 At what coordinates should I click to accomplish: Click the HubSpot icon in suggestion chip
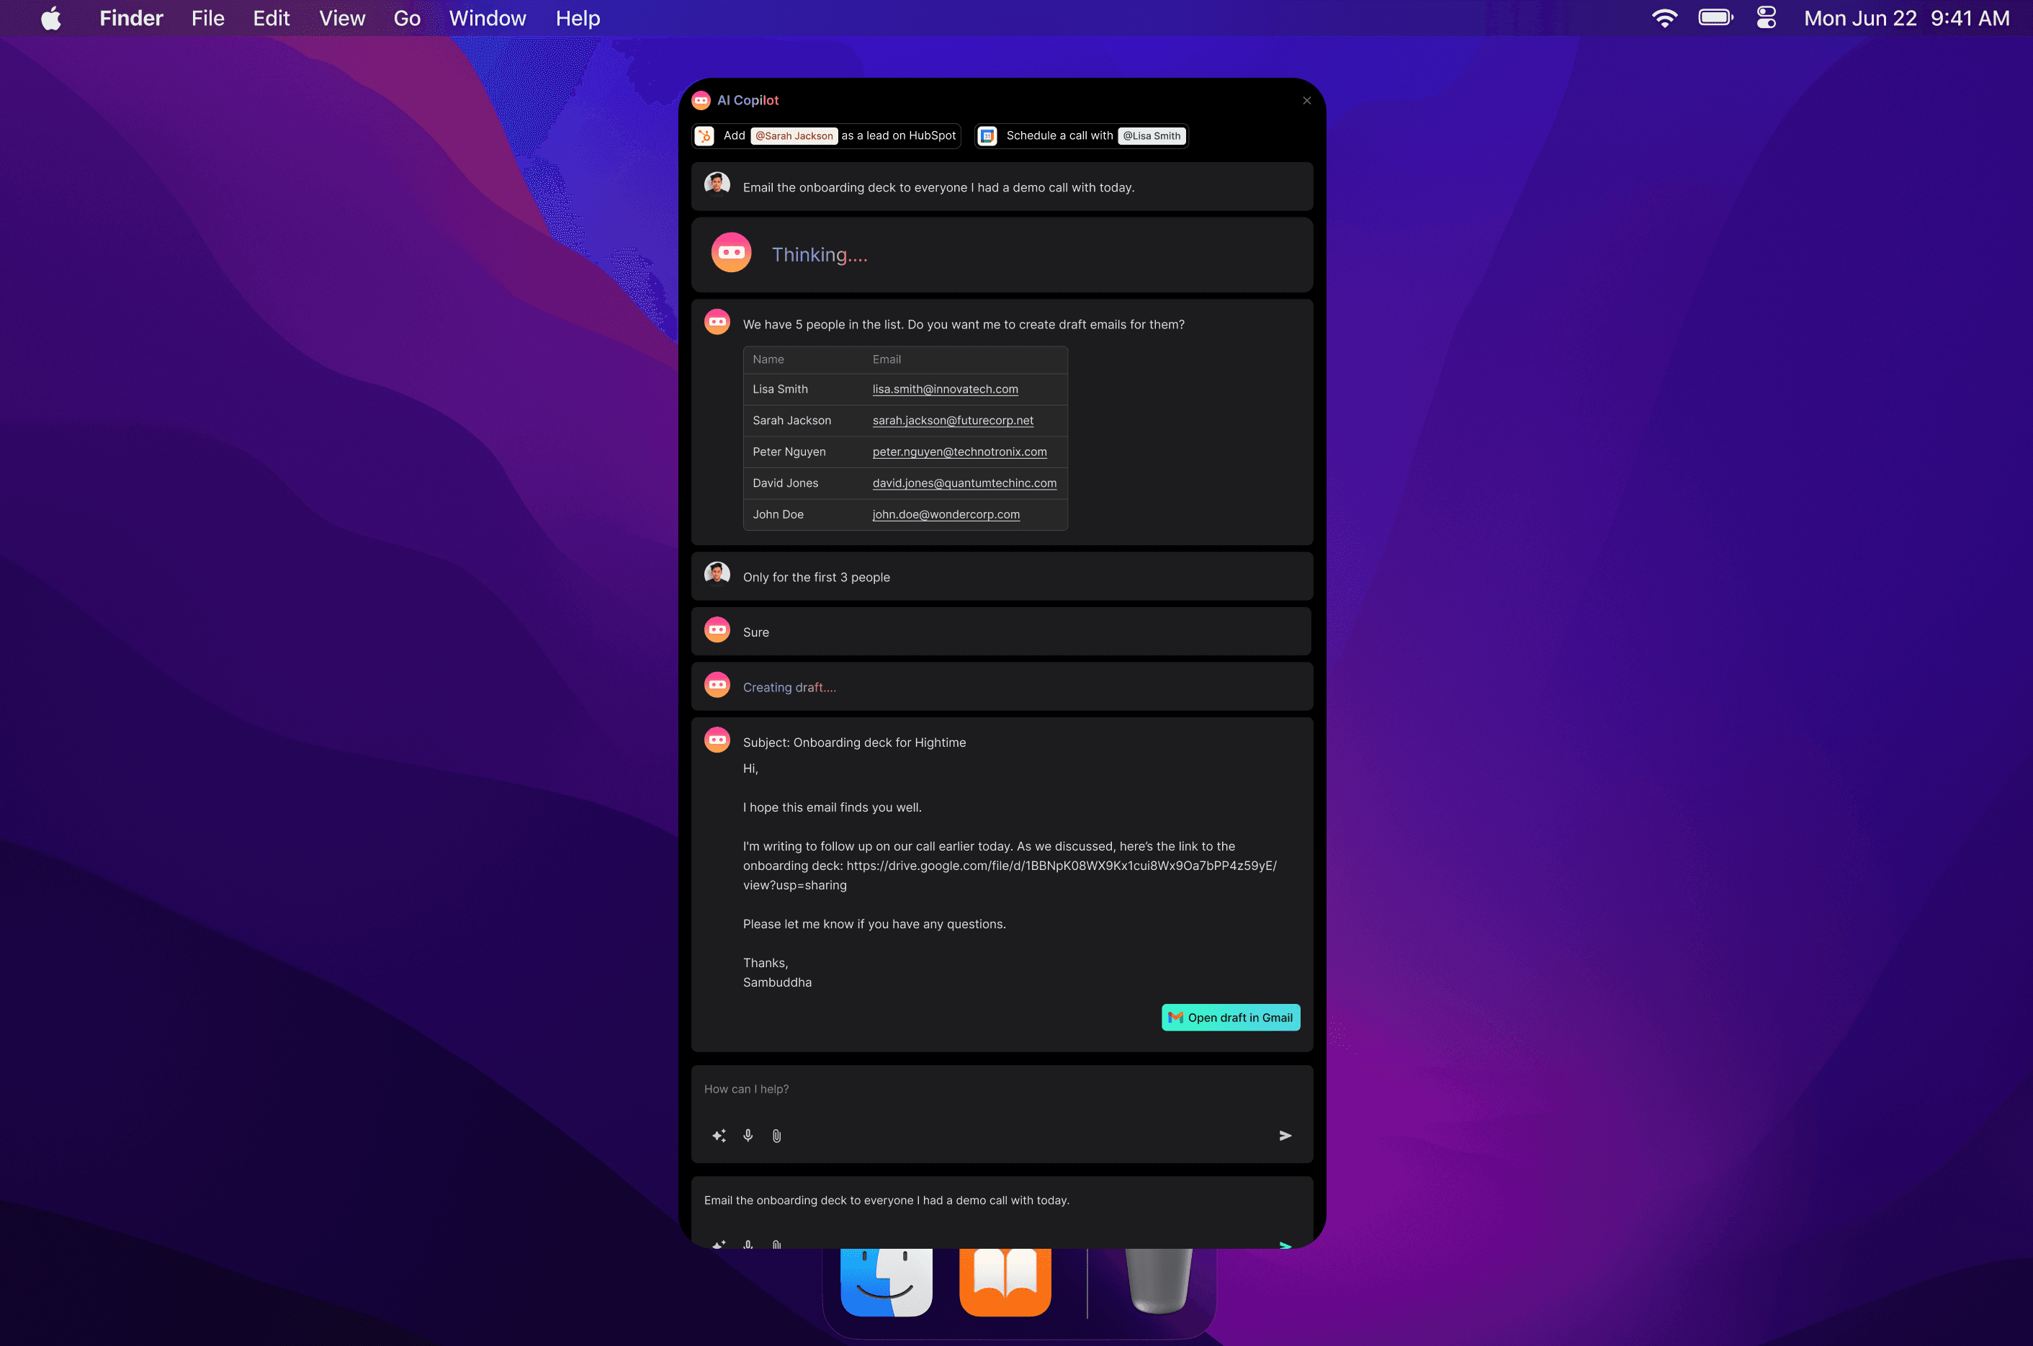704,135
